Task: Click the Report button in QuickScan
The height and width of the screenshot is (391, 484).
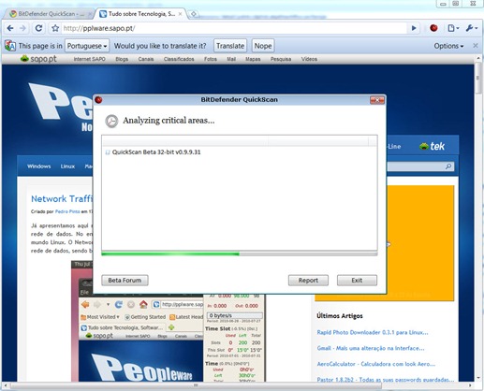Action: pos(308,280)
